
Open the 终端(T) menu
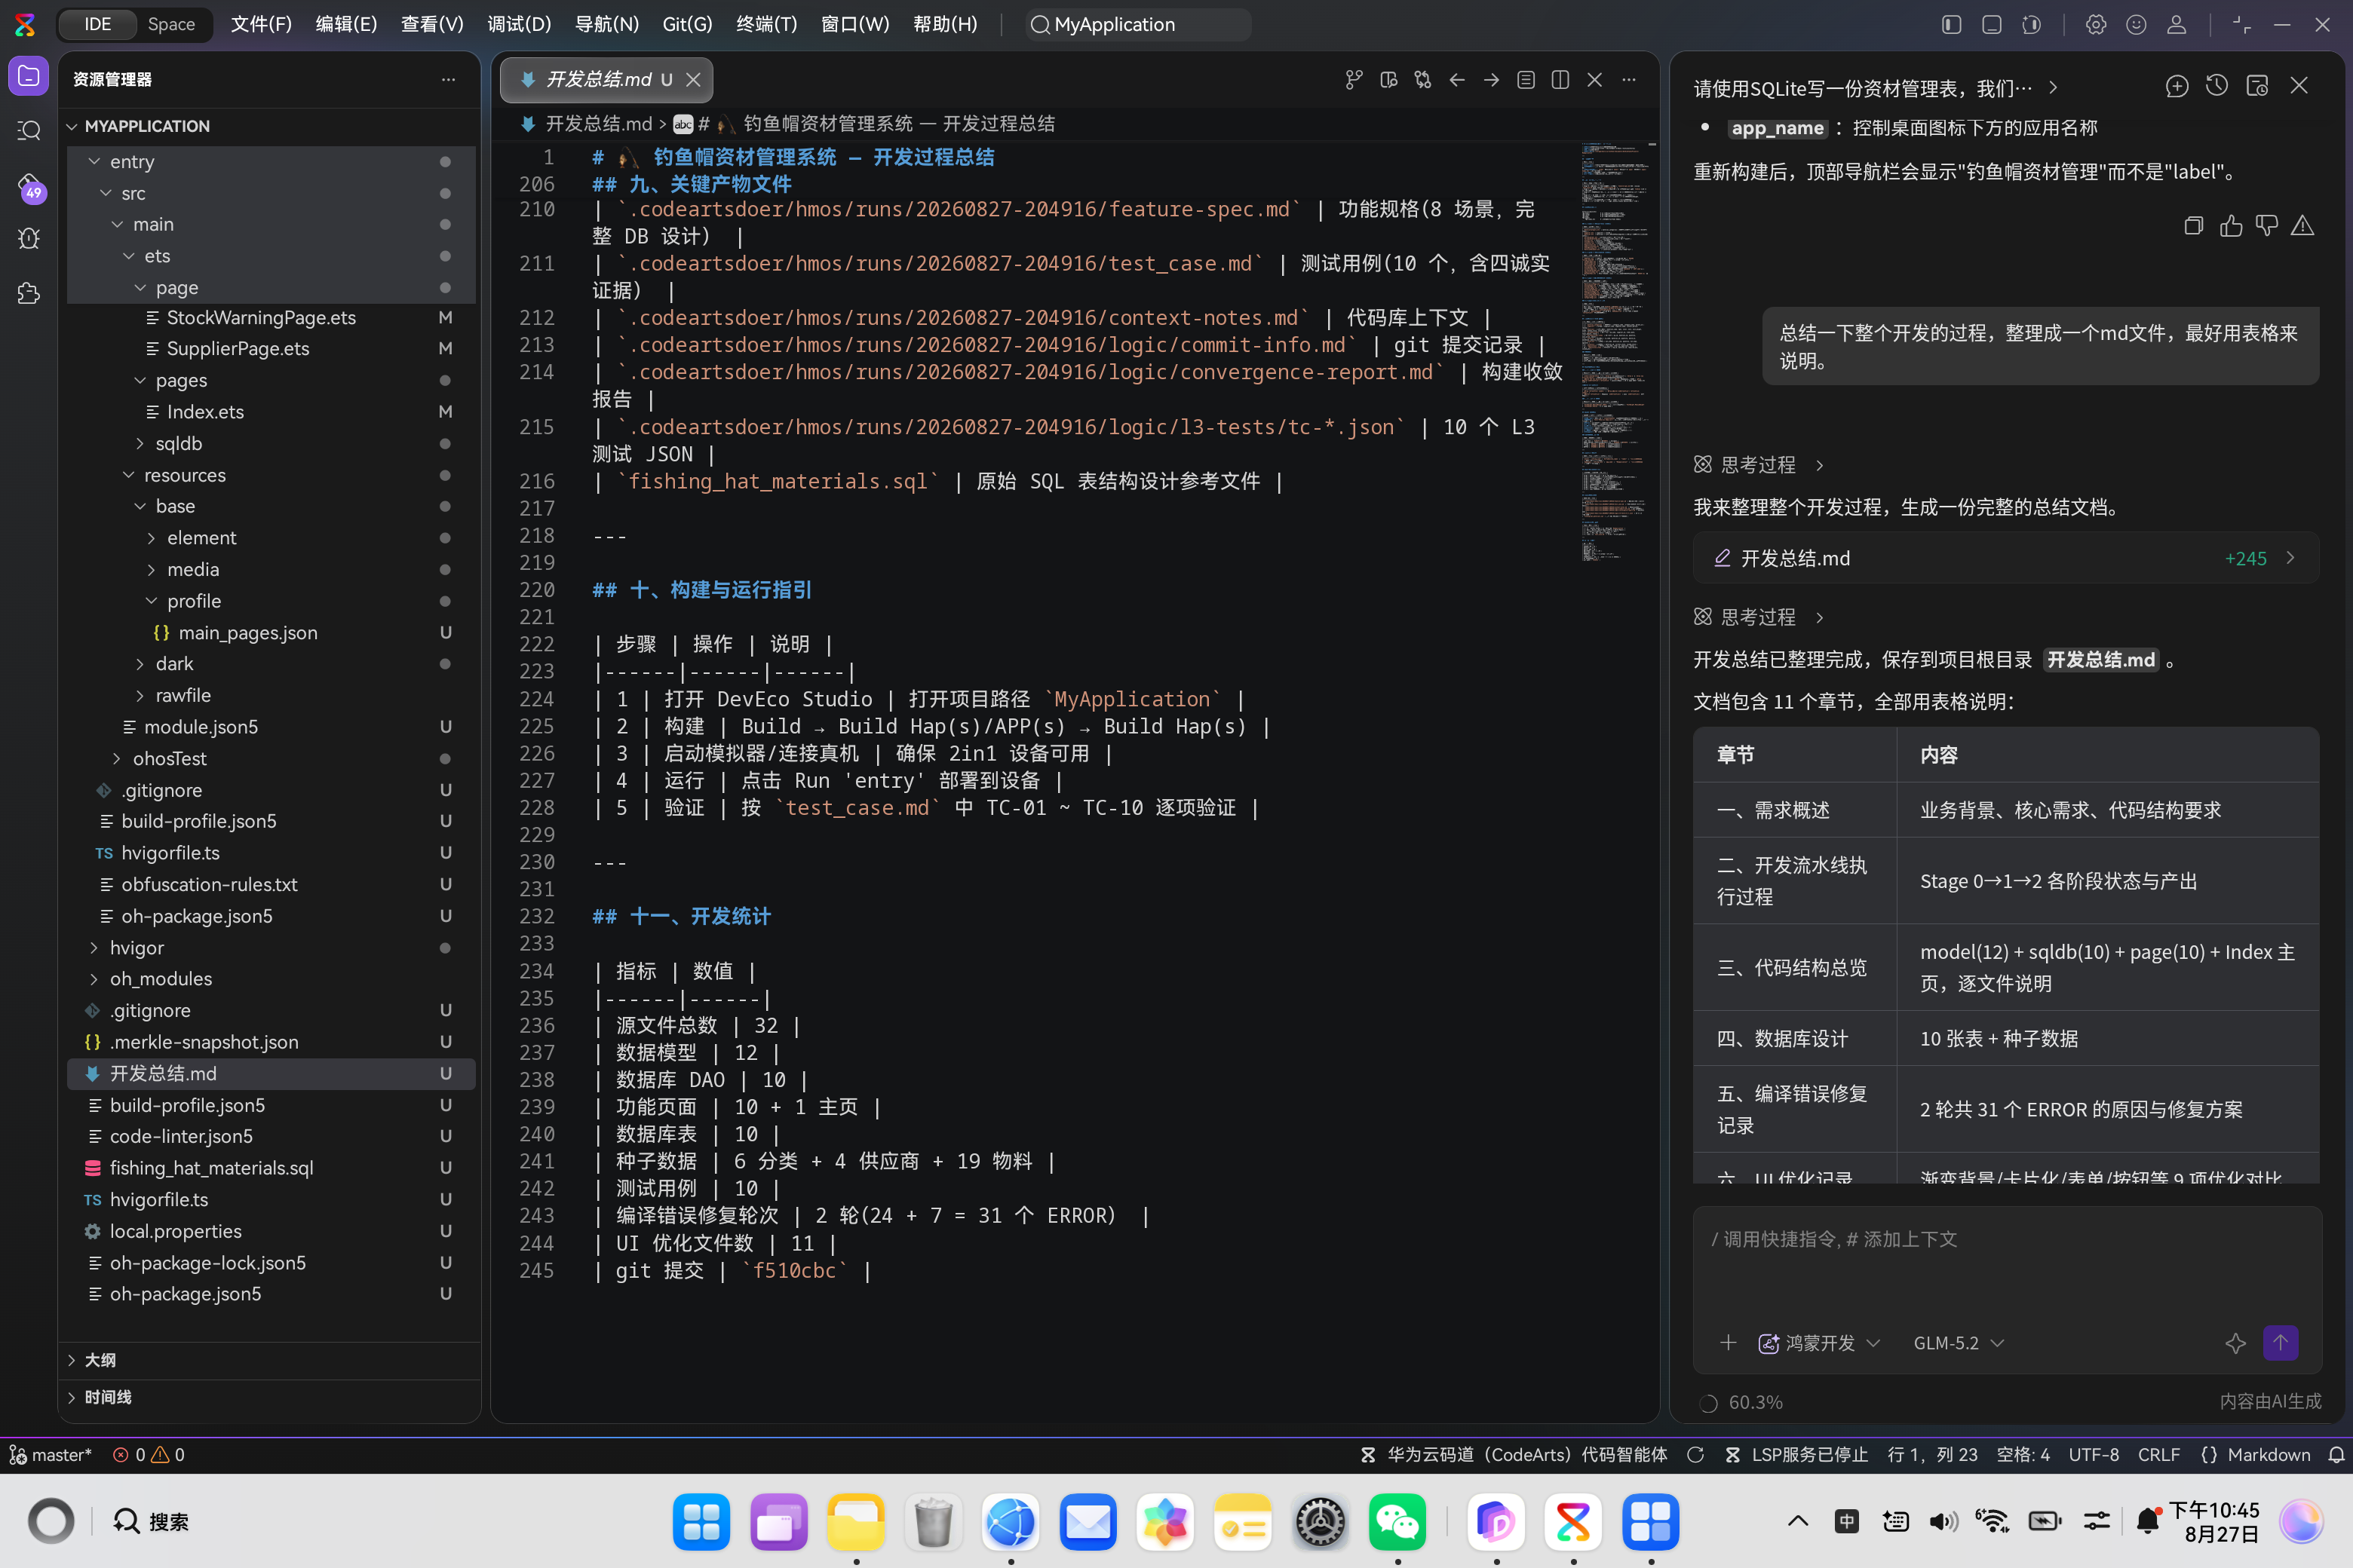(x=766, y=24)
